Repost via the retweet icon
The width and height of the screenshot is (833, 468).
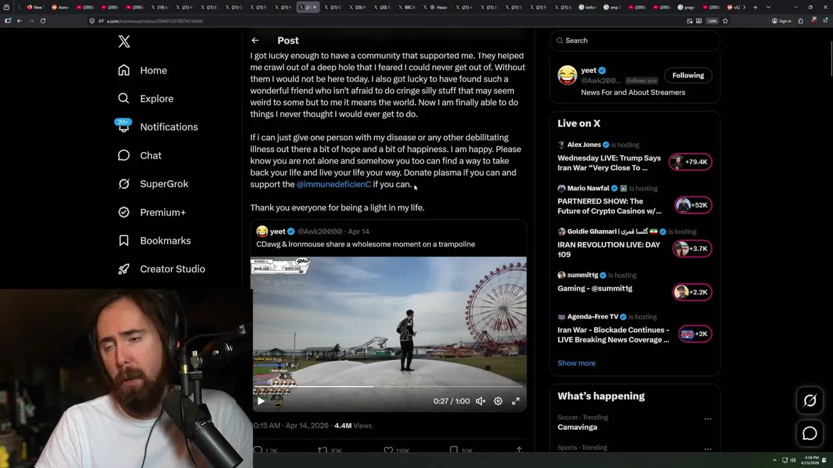[x=322, y=450]
